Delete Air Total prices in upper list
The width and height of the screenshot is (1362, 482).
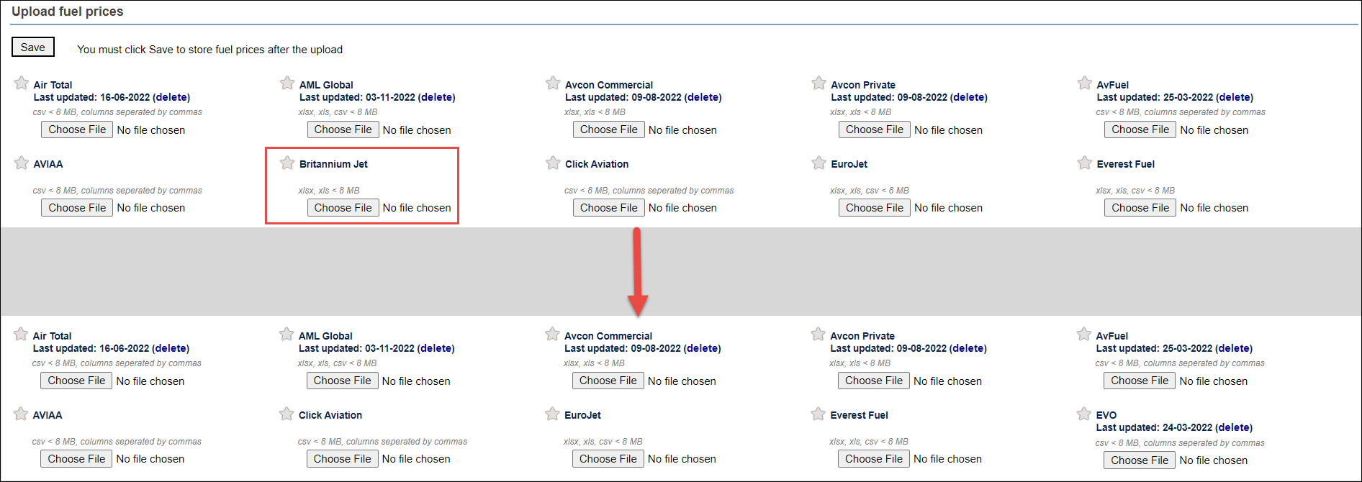(x=171, y=97)
